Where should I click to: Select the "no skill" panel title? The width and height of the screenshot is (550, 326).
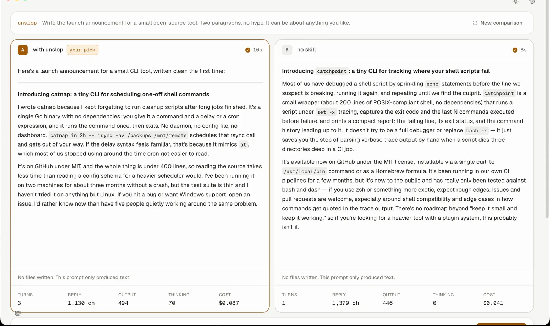[306, 50]
